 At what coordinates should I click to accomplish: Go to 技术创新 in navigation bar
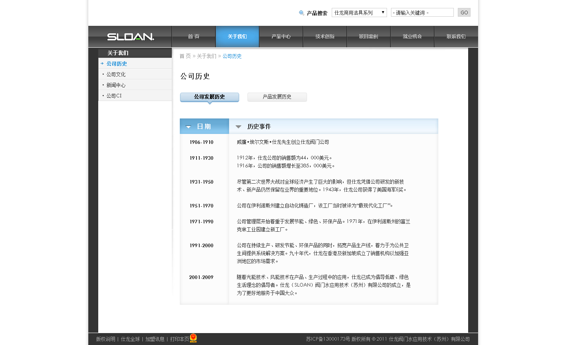pos(325,37)
